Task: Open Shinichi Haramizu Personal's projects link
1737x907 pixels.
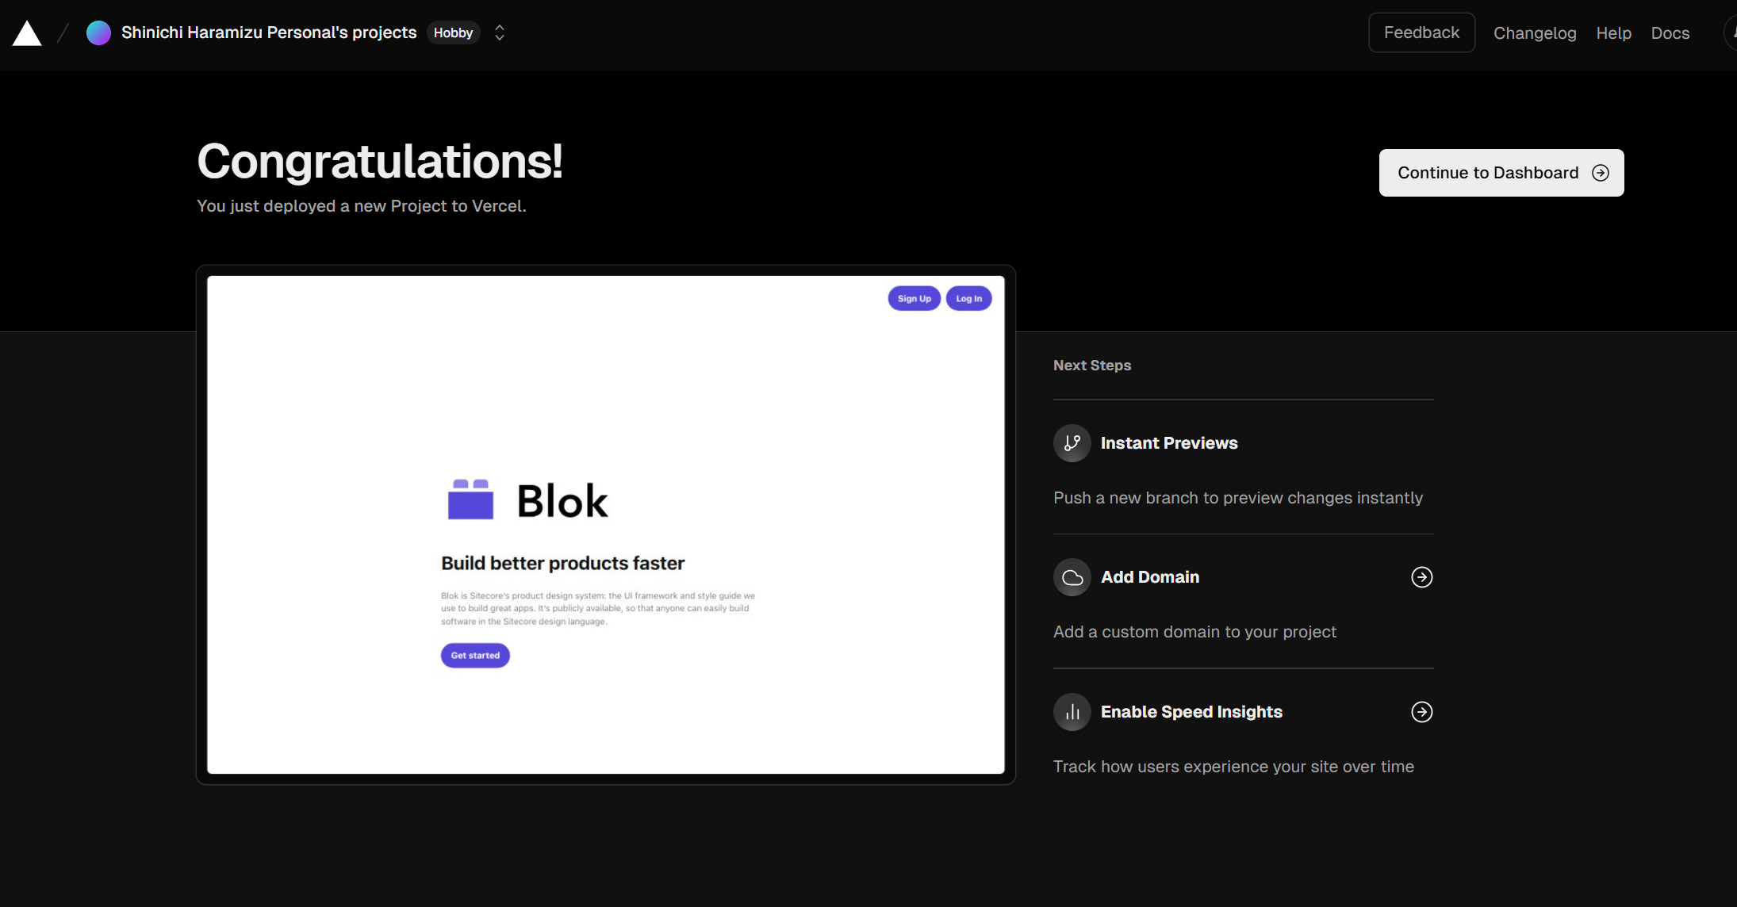Action: [269, 33]
